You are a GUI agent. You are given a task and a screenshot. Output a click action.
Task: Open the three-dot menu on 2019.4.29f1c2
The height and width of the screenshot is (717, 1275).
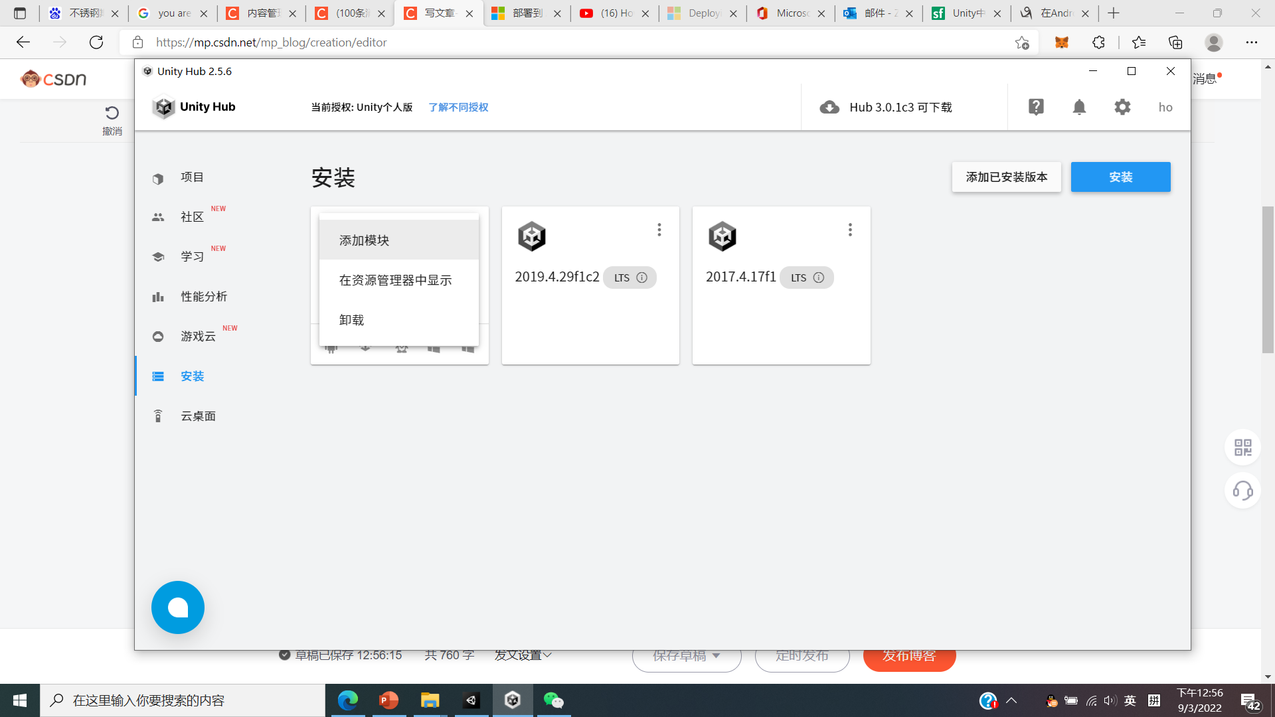pos(659,229)
